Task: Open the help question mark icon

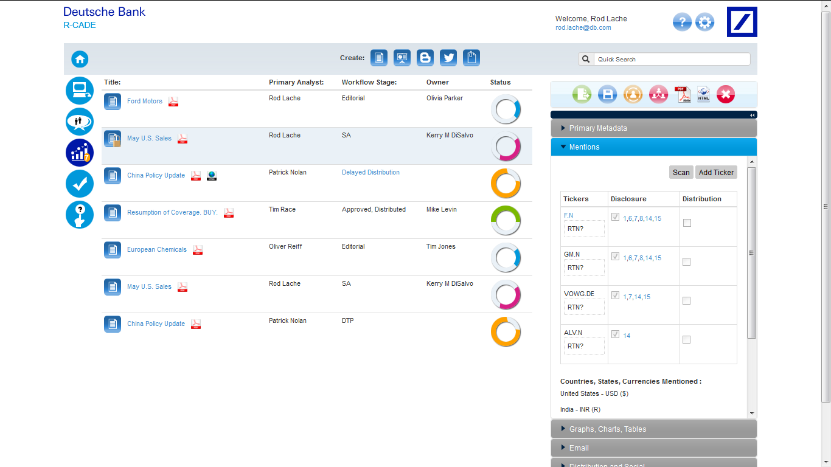Action: (x=682, y=22)
